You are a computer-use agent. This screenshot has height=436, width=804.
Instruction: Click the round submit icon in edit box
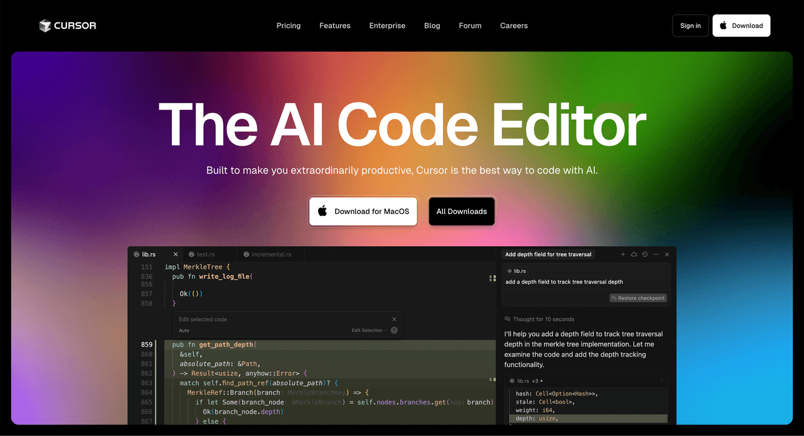pos(394,331)
